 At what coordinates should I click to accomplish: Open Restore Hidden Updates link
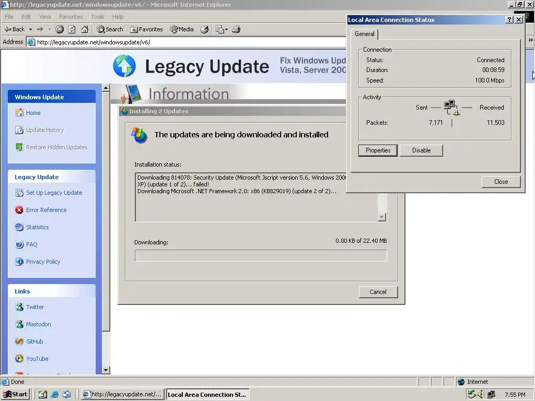coord(56,147)
